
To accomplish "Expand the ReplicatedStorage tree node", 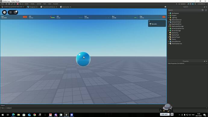I will (169, 26).
